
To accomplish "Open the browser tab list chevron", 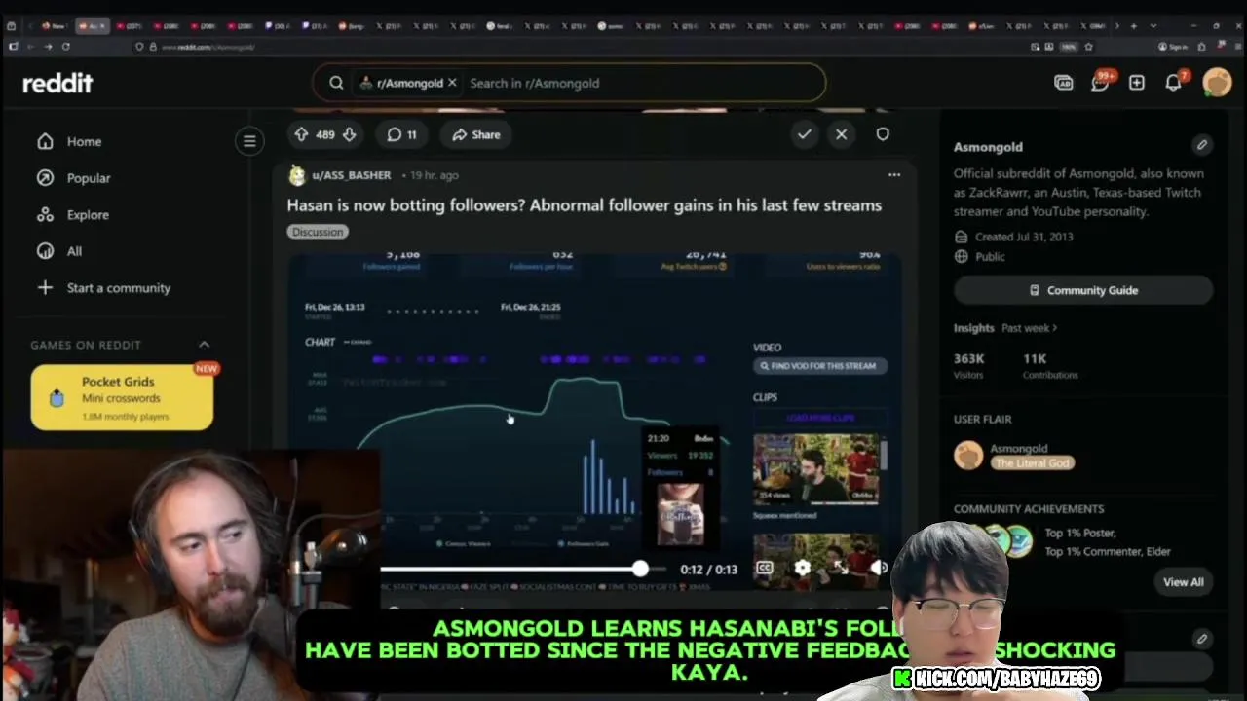I will tap(1153, 26).
